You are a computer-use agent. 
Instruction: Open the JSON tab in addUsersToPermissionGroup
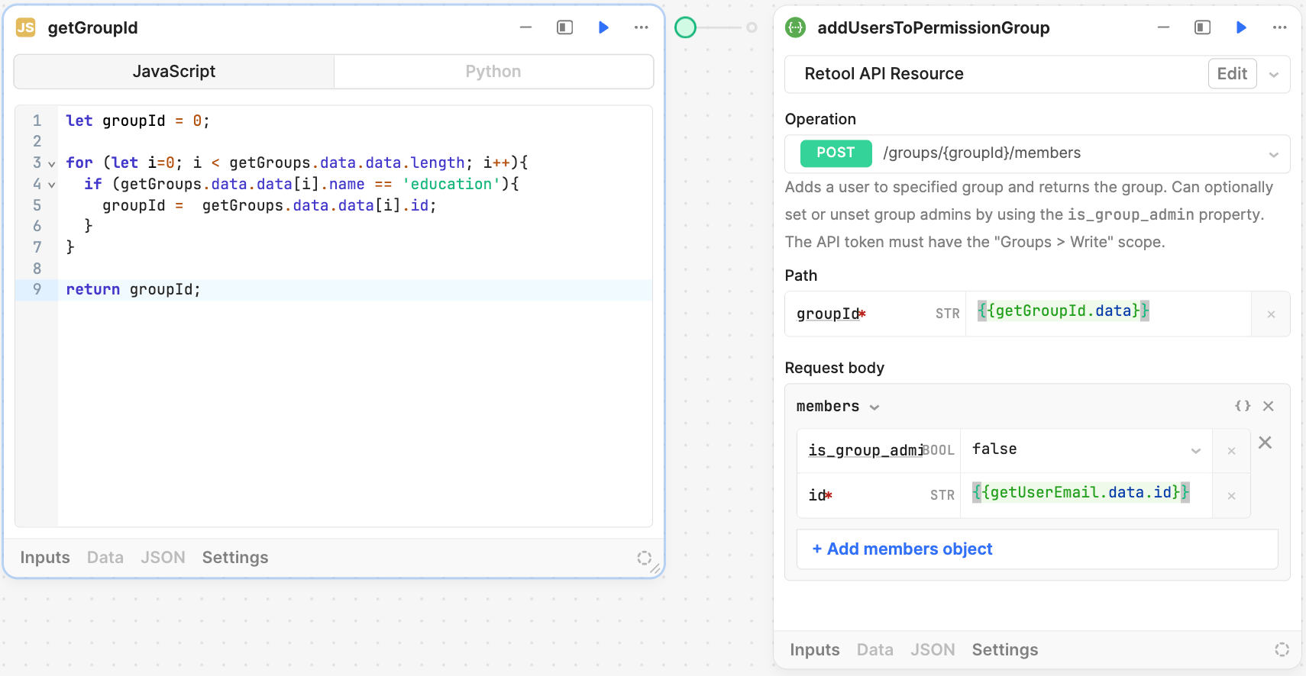[x=933, y=650]
